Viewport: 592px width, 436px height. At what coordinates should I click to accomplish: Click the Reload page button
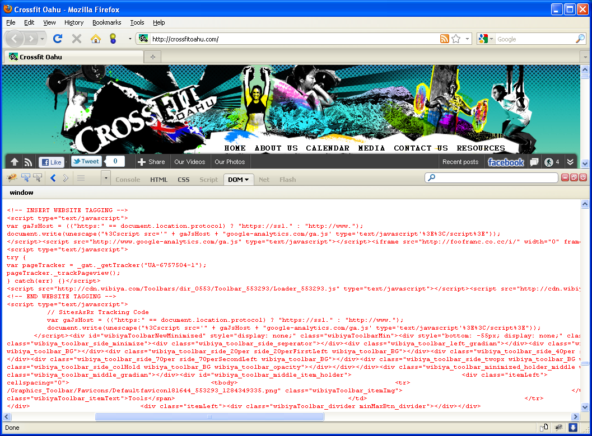(x=57, y=39)
